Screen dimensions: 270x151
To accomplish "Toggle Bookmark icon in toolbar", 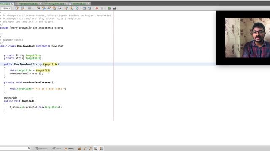I will pos(77,8).
